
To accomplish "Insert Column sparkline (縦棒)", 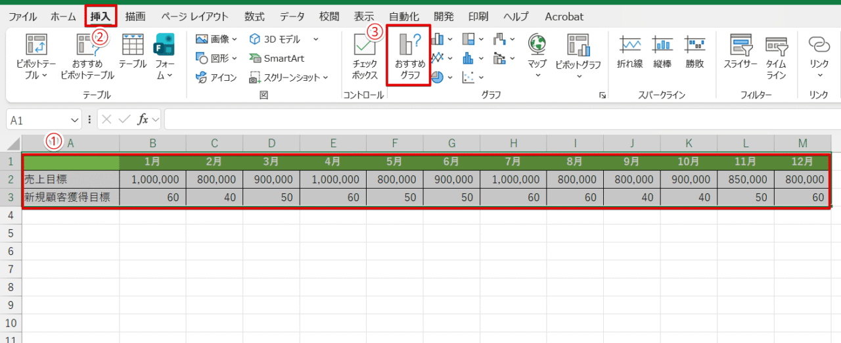I will tap(662, 53).
